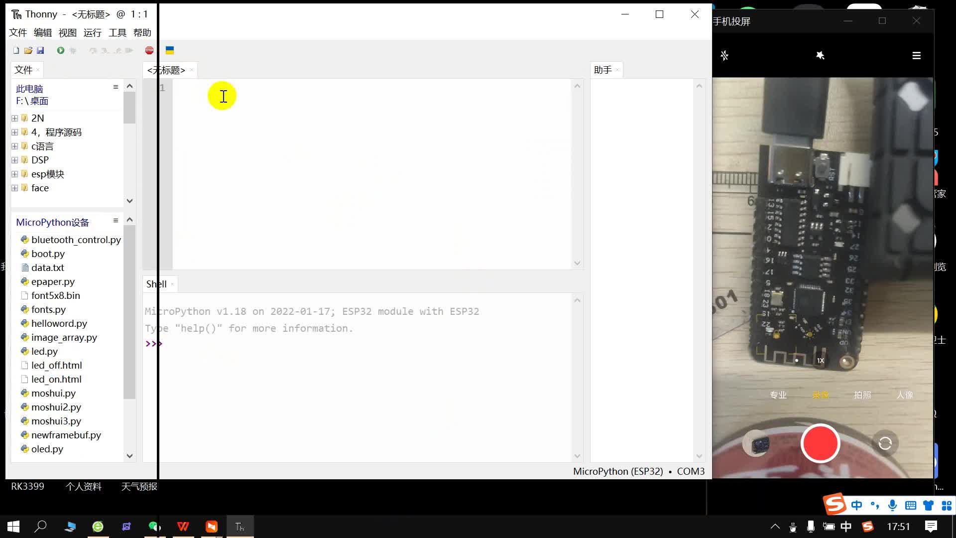Click the Ukraine flag icon in toolbar
This screenshot has height=538, width=956.
[x=170, y=50]
